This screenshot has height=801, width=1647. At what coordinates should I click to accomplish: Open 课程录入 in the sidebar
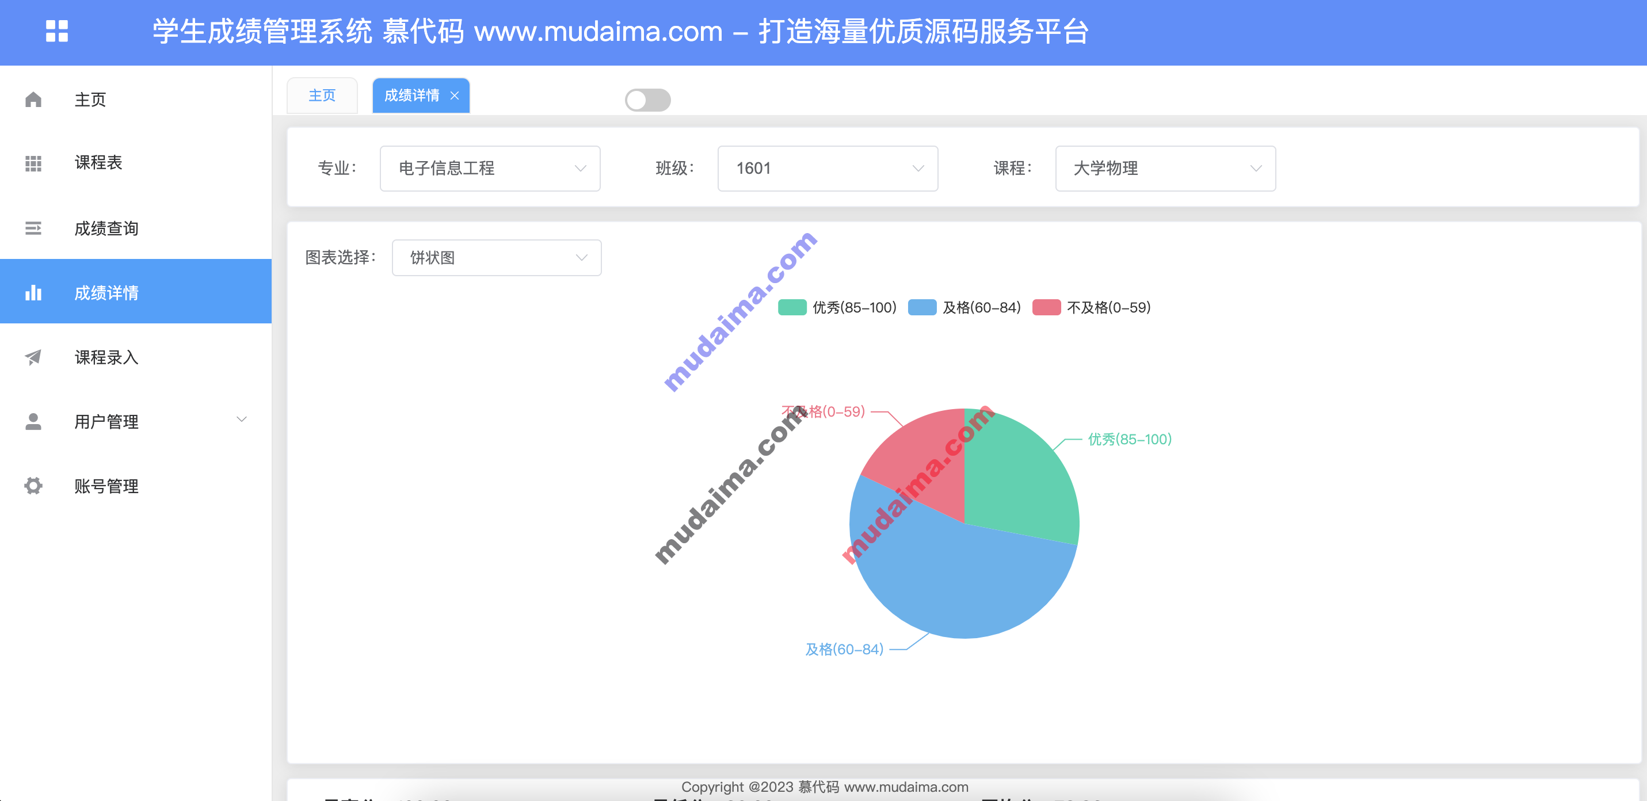pos(136,357)
